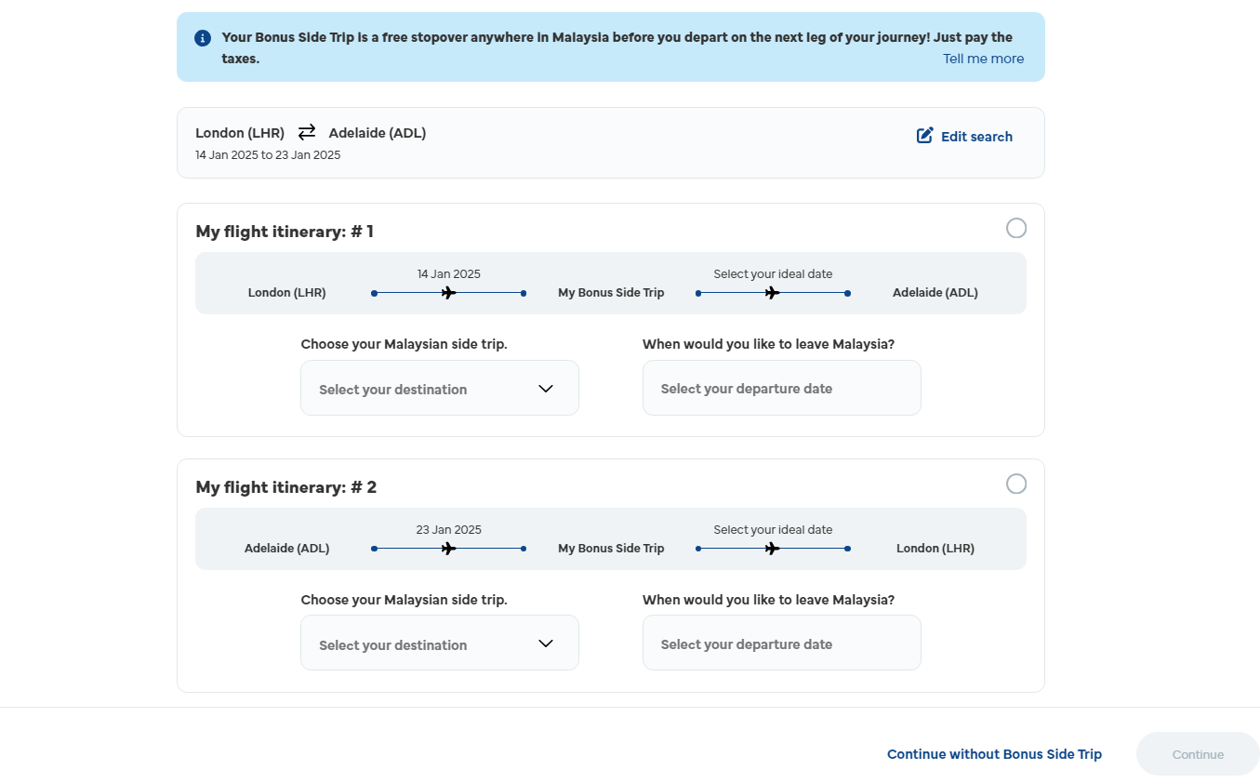Viewport: 1260px width, 783px height.
Task: Click My Bonus Side Trip label in itinerary #1
Action: [611, 292]
